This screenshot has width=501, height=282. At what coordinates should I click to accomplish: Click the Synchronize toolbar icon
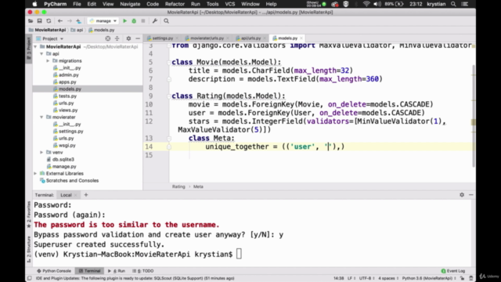tap(49, 21)
